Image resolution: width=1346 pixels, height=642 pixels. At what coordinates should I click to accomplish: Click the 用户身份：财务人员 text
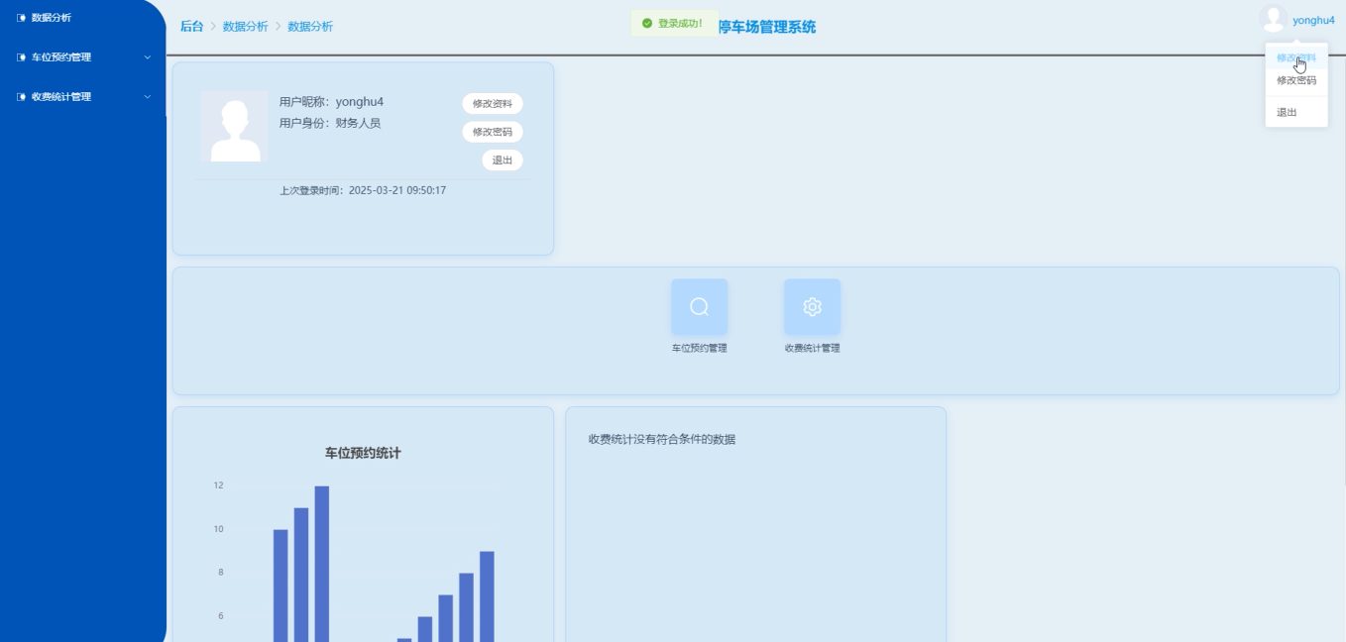330,124
